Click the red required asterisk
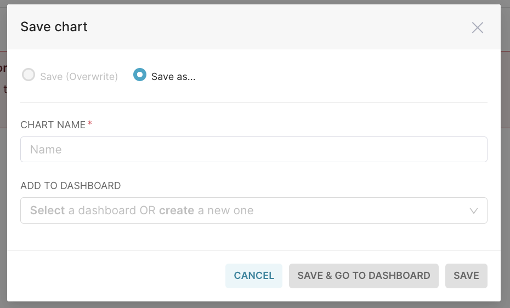The image size is (510, 308). click(90, 124)
